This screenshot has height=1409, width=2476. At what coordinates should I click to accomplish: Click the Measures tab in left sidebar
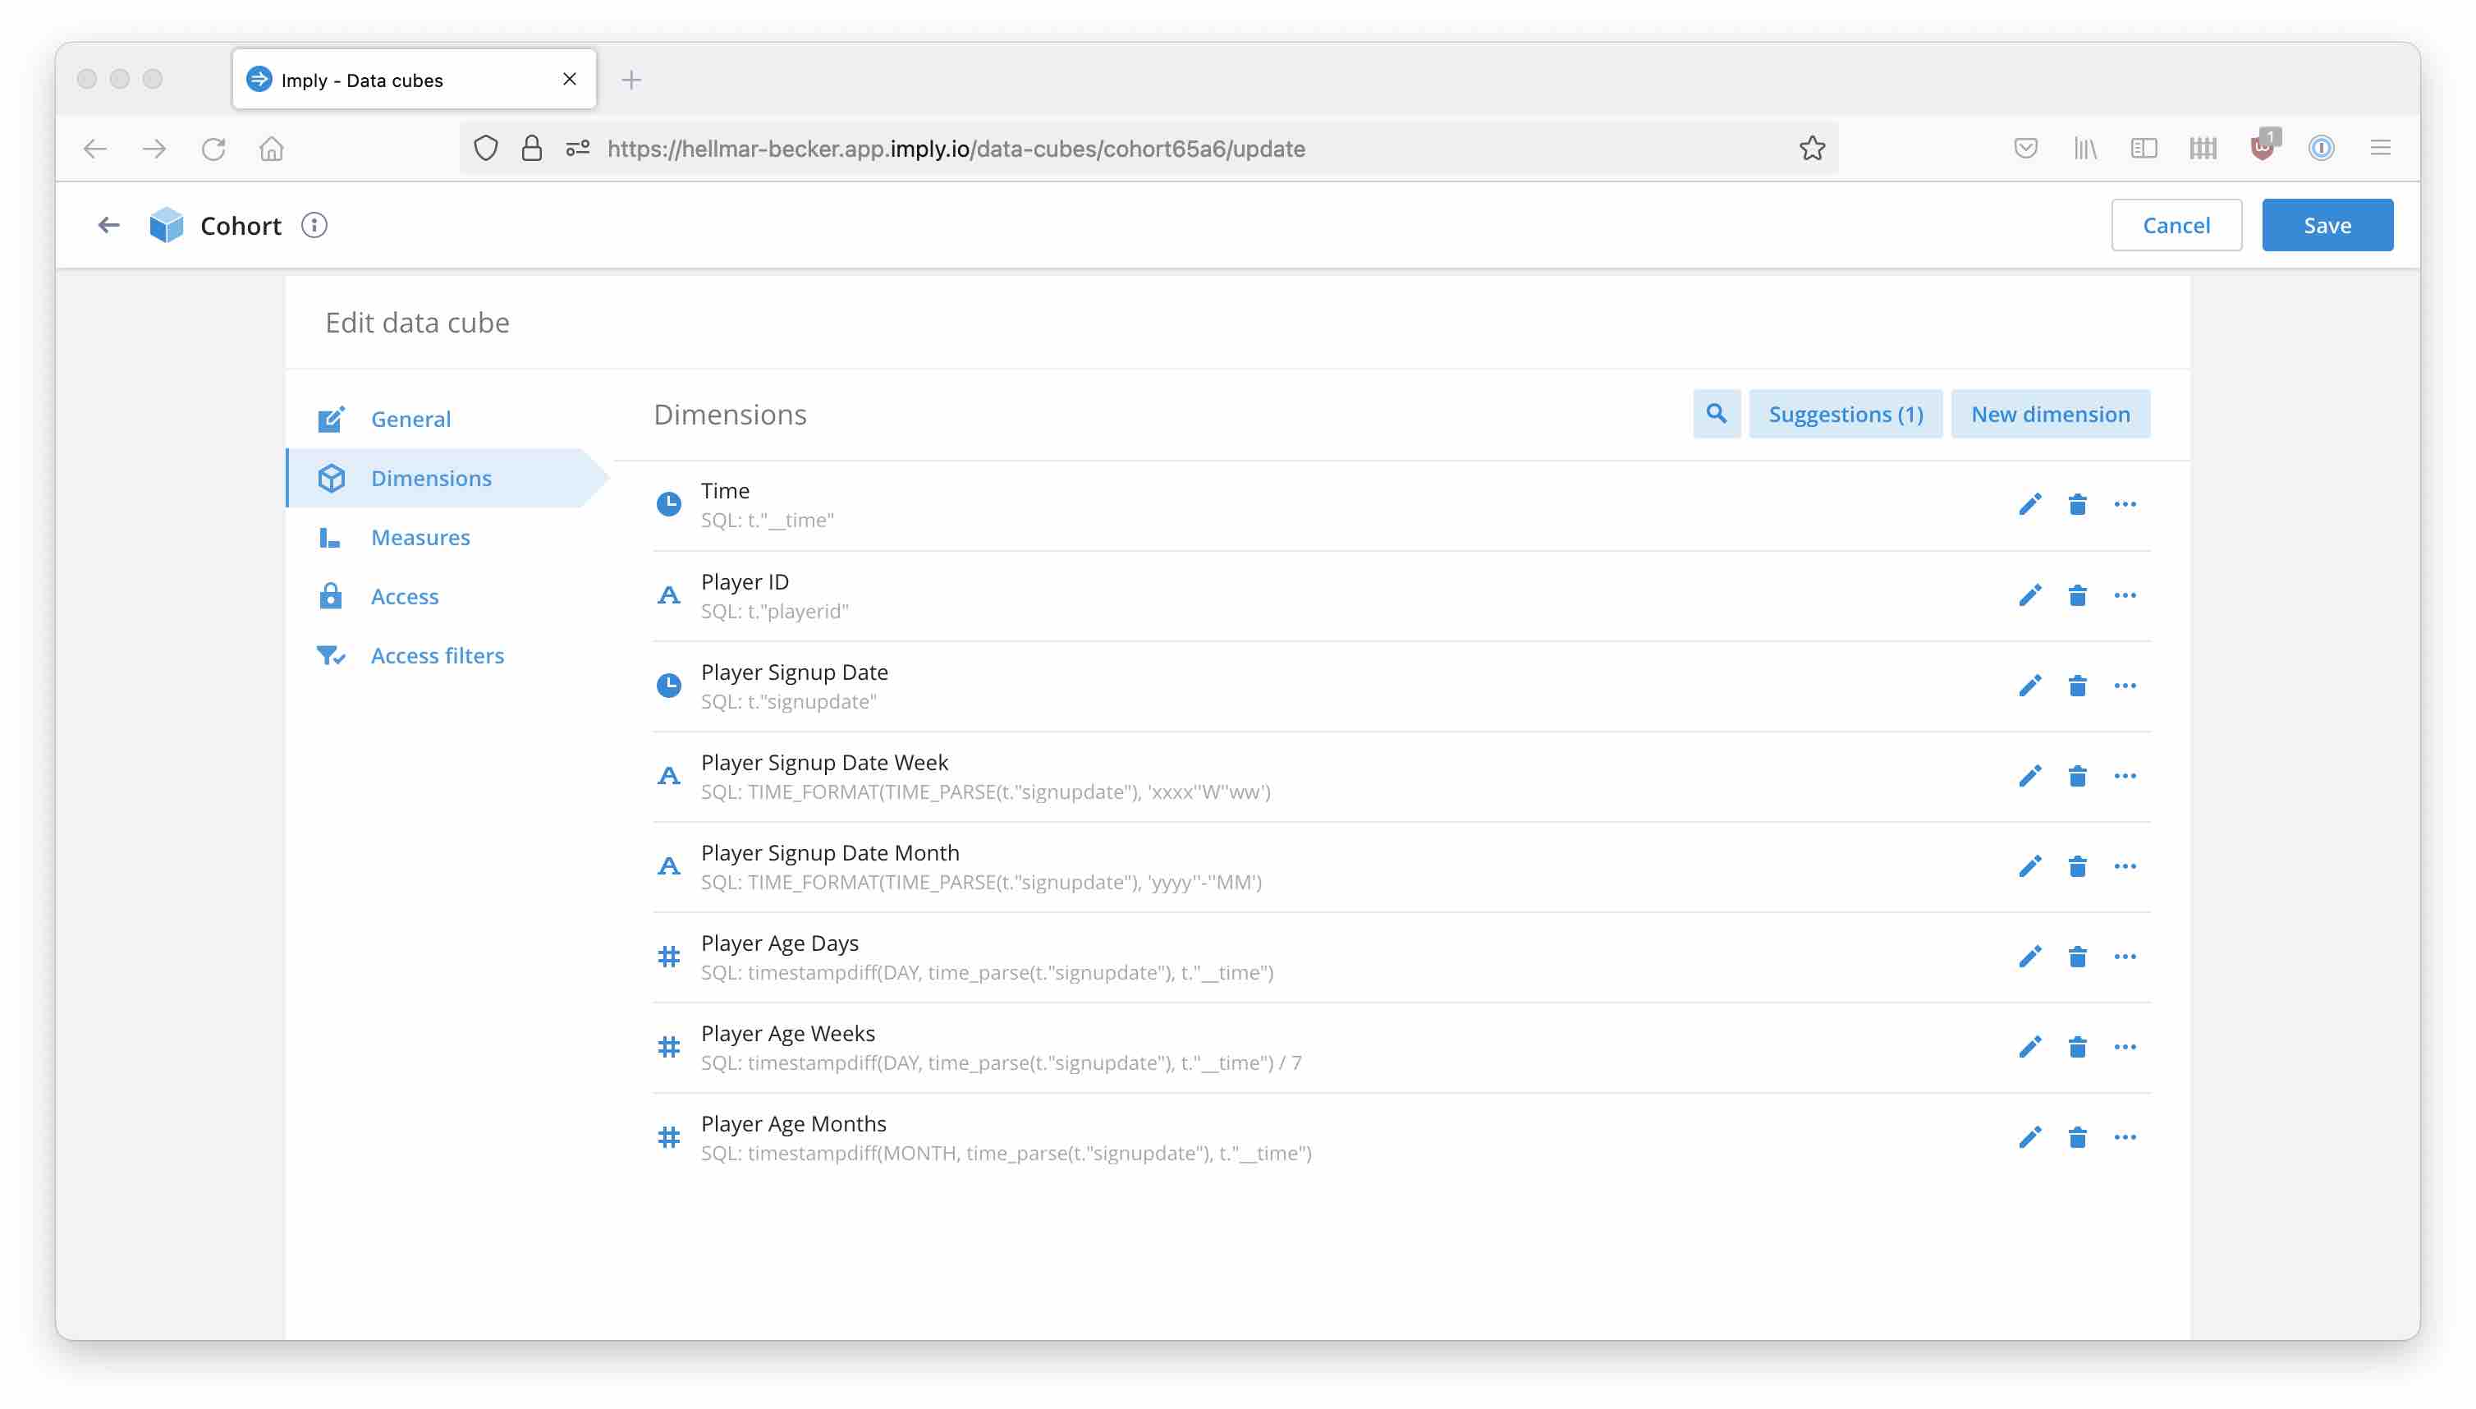tap(420, 536)
